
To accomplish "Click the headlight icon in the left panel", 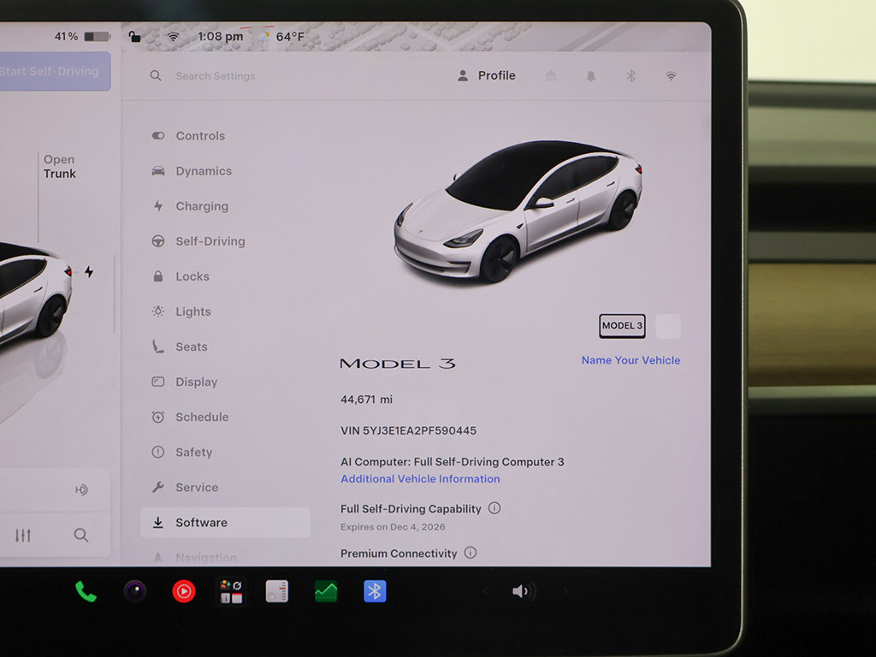I will click(81, 490).
